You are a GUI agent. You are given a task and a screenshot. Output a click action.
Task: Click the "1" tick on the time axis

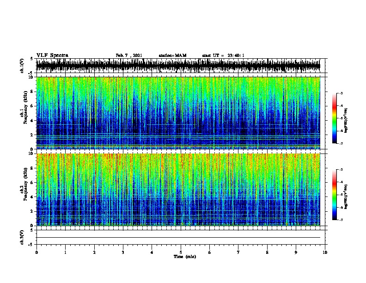tap(65, 252)
